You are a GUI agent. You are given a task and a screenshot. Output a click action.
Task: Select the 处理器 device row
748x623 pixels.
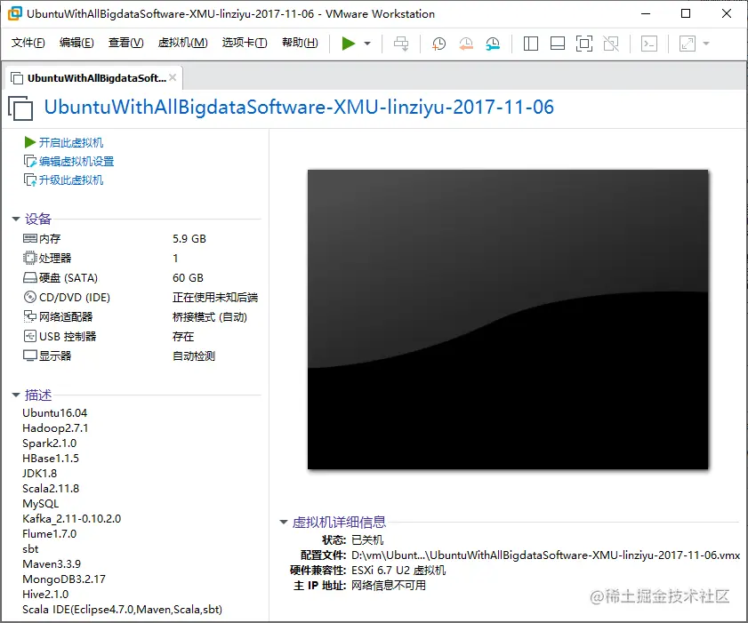[141, 258]
